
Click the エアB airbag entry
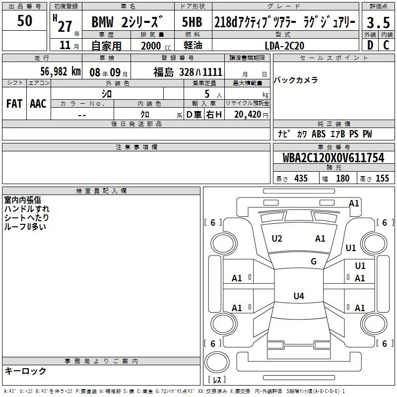pos(338,134)
